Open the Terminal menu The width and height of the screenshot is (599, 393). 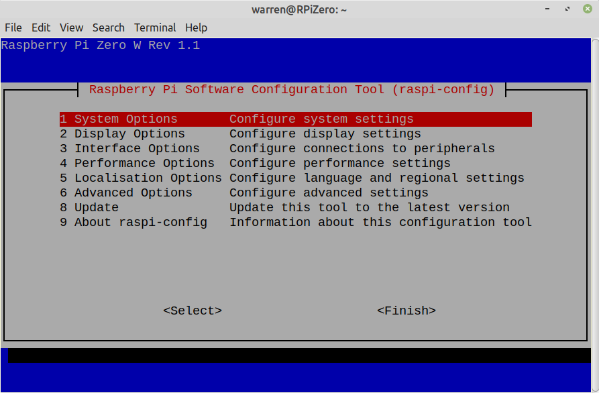pyautogui.click(x=155, y=27)
